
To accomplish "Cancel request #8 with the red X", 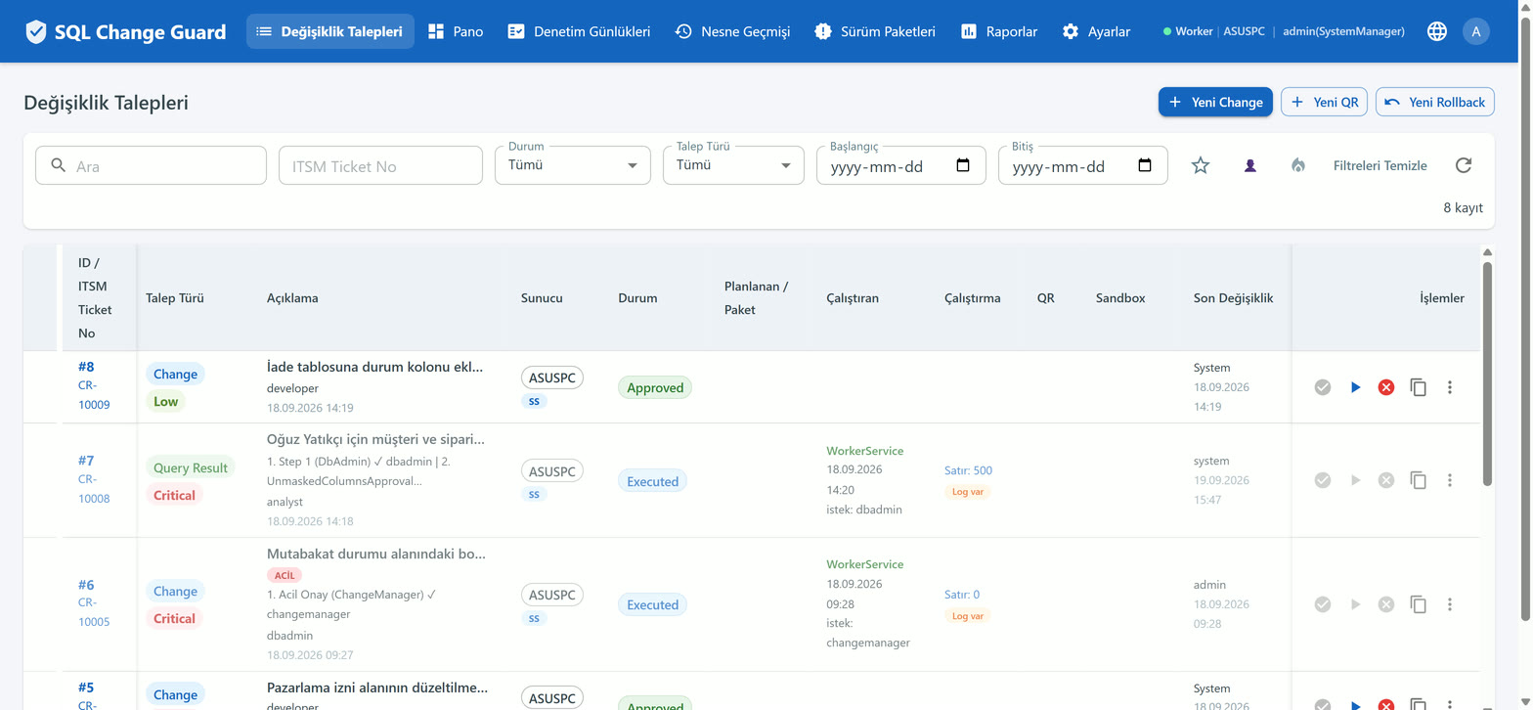I will click(x=1386, y=387).
